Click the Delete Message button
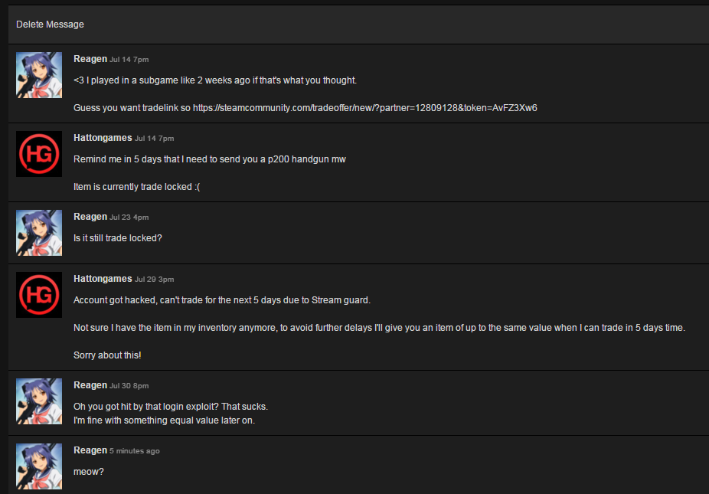Screen dimensions: 709x494 click(x=50, y=25)
